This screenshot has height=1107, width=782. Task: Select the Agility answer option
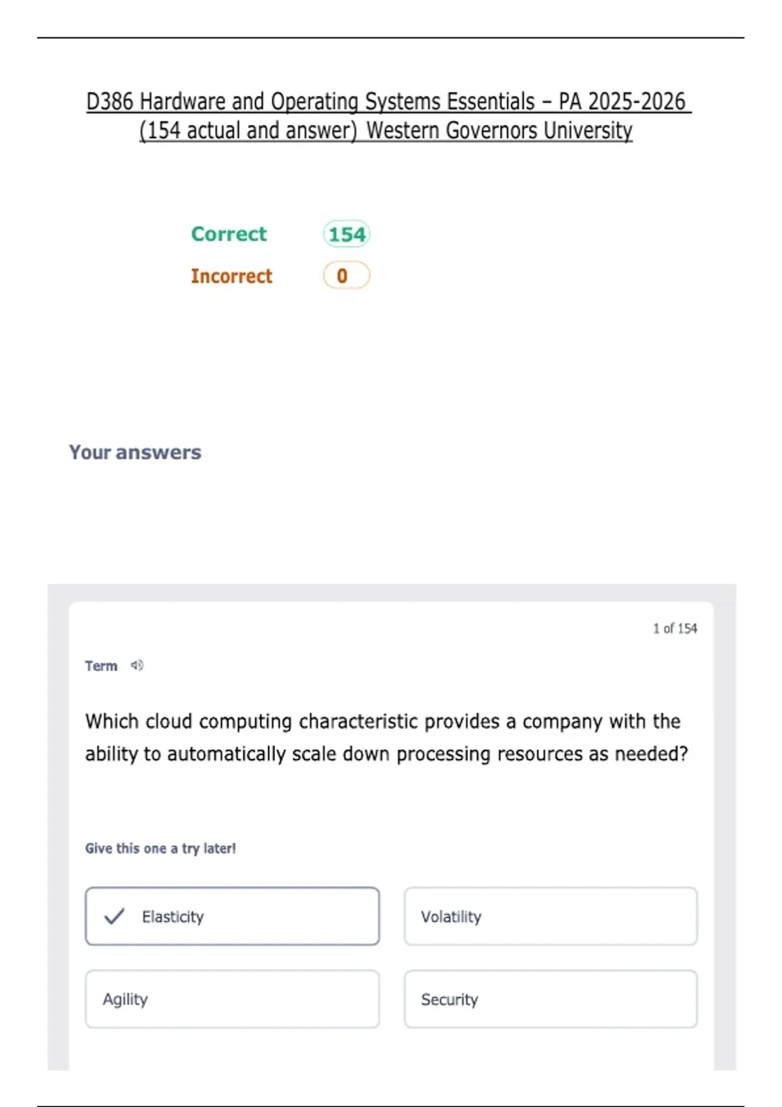pyautogui.click(x=232, y=999)
